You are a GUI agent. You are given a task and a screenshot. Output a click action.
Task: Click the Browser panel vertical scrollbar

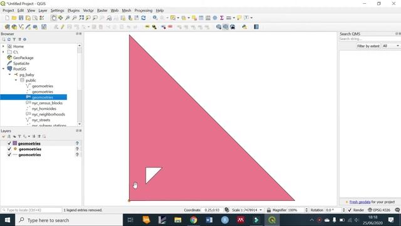(x=80, y=85)
